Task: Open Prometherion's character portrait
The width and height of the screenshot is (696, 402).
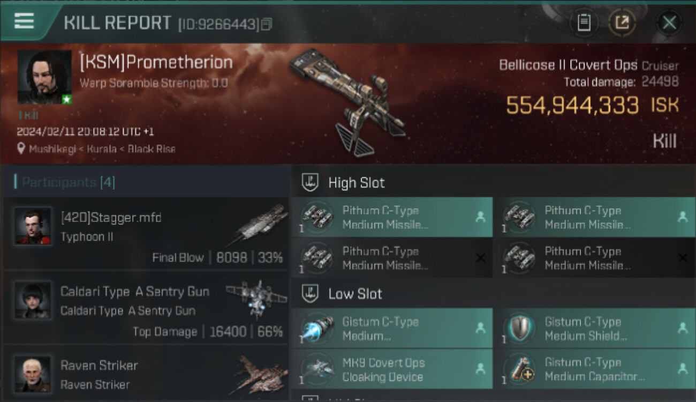Action: click(x=44, y=77)
